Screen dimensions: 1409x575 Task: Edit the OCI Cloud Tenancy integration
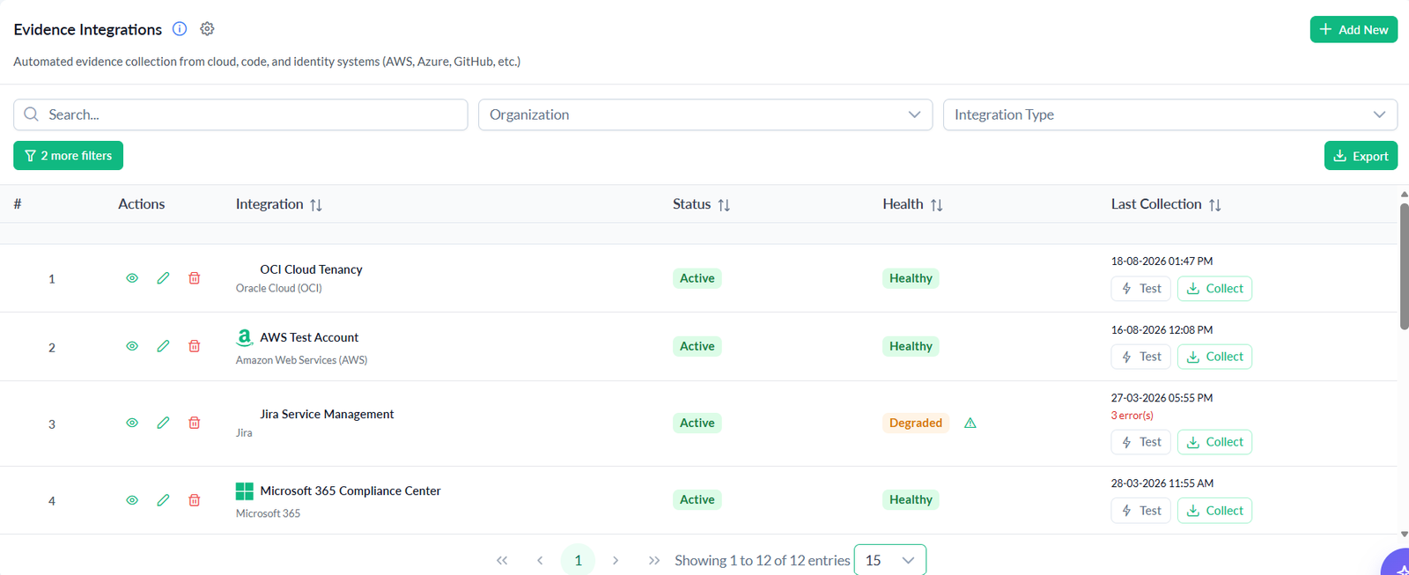[163, 278]
